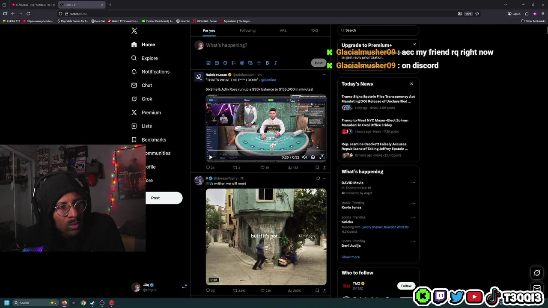This screenshot has height=308, width=548.
Task: Open Home in the sidebar
Action: pos(143,44)
